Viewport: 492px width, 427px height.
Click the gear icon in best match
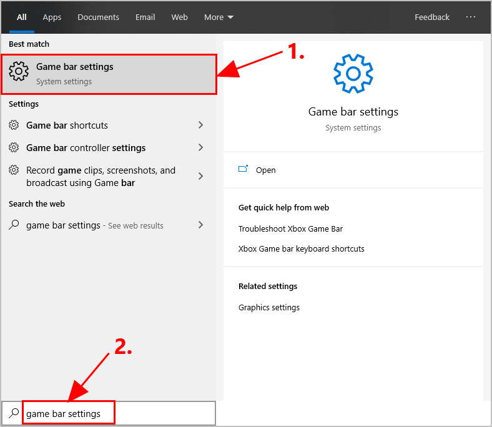(x=19, y=71)
